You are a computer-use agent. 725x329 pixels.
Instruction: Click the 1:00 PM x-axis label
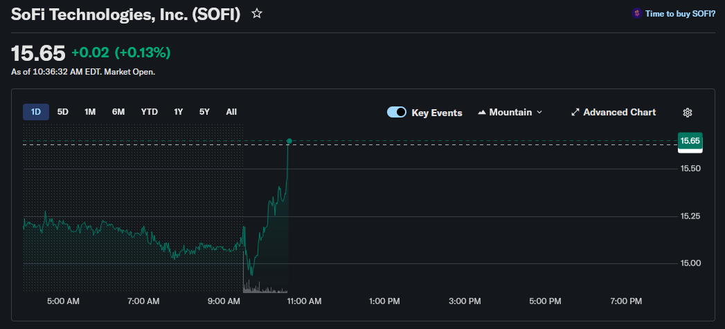coord(384,301)
